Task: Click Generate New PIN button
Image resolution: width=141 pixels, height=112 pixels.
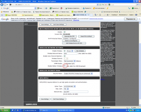Action: click(69, 36)
